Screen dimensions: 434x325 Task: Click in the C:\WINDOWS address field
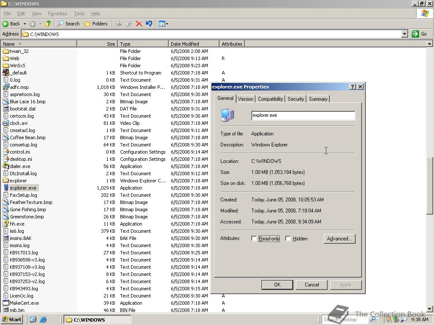pos(211,34)
